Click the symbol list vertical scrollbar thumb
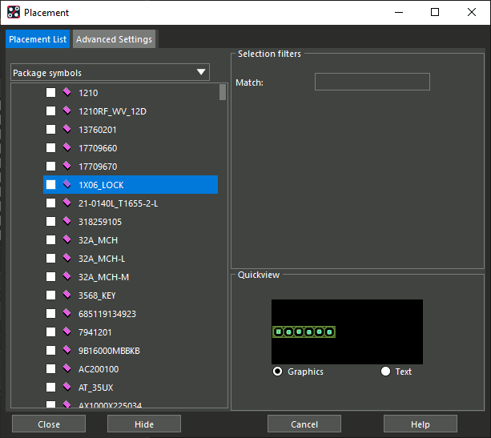Image resolution: width=491 pixels, height=438 pixels. pyautogui.click(x=223, y=92)
